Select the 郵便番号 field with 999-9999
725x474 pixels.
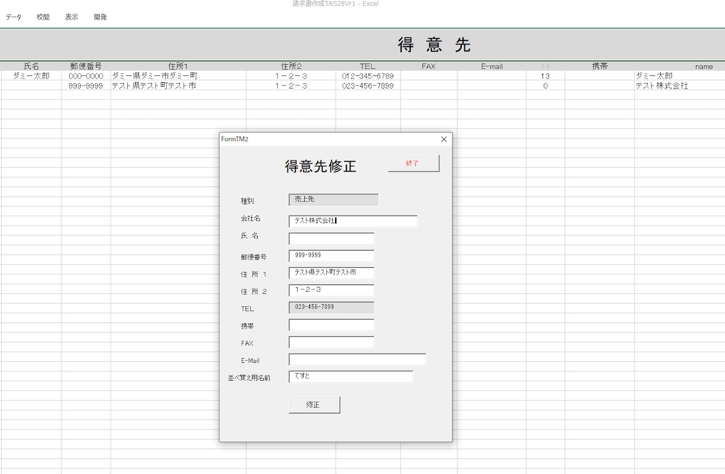tap(332, 255)
